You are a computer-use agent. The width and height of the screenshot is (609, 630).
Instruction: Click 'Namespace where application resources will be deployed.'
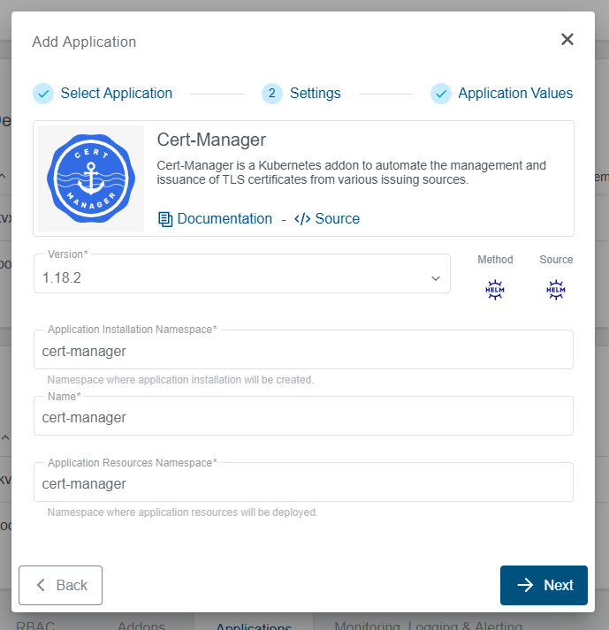[x=182, y=512]
